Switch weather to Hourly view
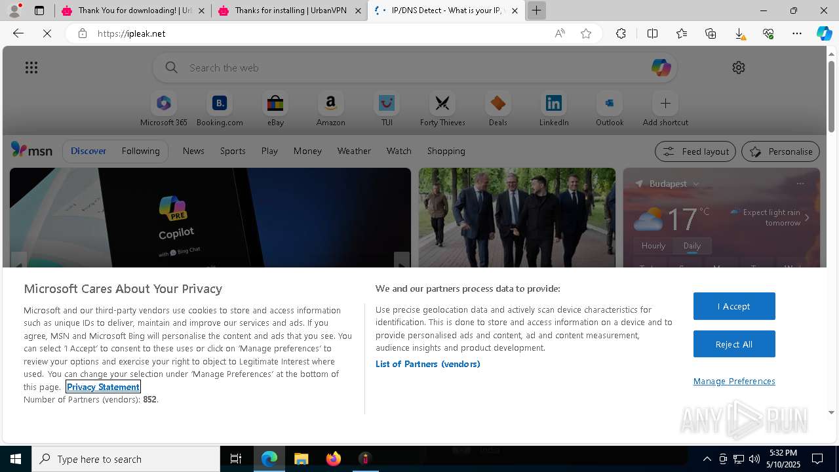Image resolution: width=839 pixels, height=472 pixels. click(x=654, y=246)
